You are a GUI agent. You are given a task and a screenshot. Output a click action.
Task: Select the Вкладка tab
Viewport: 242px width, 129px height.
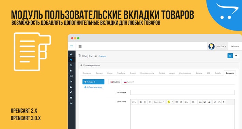point(230,73)
